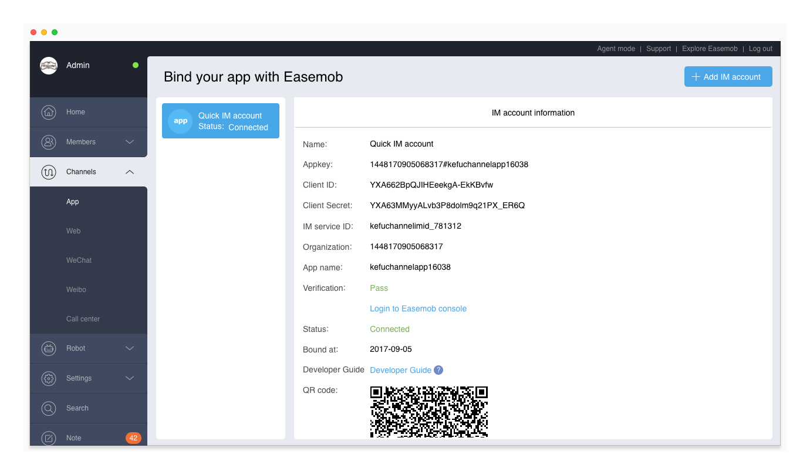This screenshot has height=475, width=810.
Task: Click the Admin avatar picture
Action: tap(49, 66)
